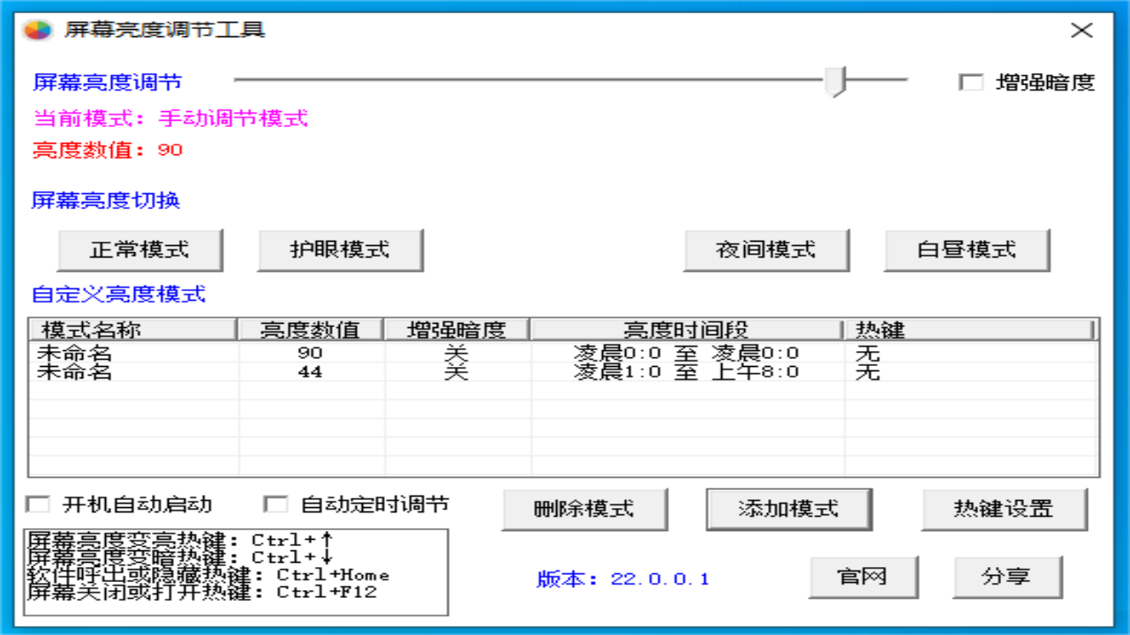Click the 当前模式: 手动调节模式 label
Viewport: 1130px width, 635px height.
(x=171, y=118)
